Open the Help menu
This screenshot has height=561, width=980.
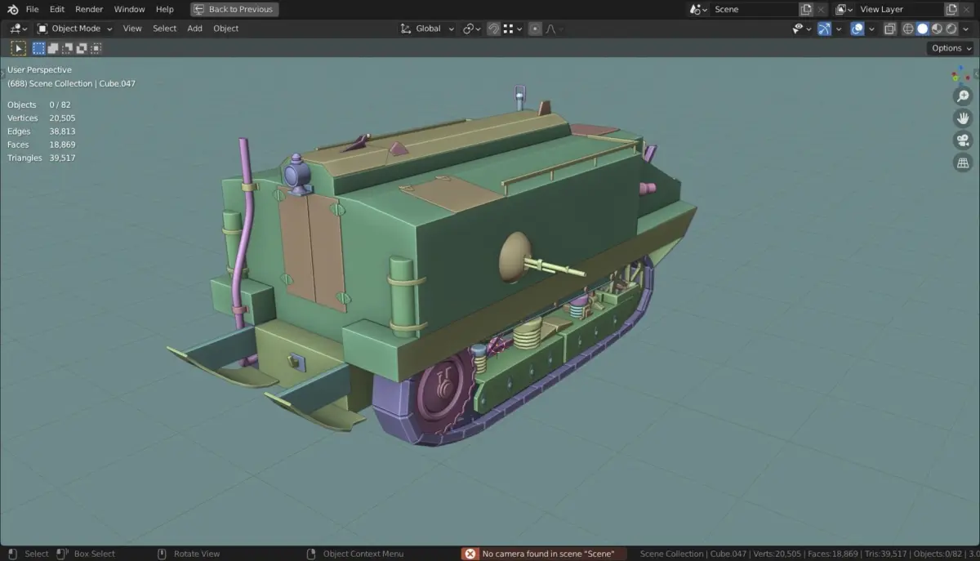(164, 9)
